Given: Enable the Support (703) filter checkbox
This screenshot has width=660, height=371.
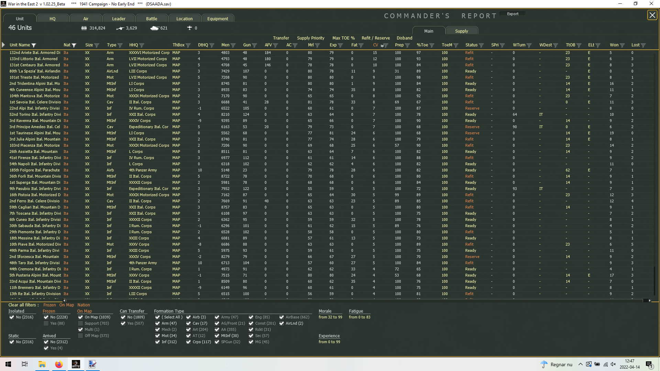Looking at the screenshot, I should point(80,323).
